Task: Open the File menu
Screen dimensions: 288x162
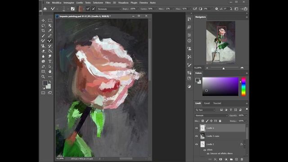Action: tap(48, 3)
